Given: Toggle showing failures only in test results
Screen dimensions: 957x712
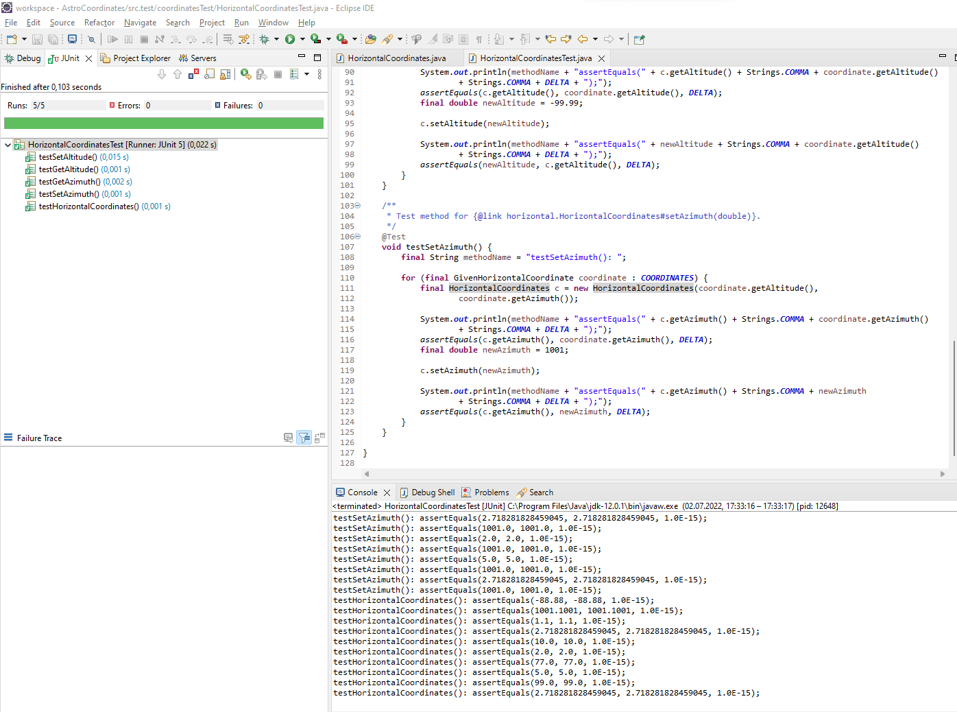Looking at the screenshot, I should [x=193, y=74].
